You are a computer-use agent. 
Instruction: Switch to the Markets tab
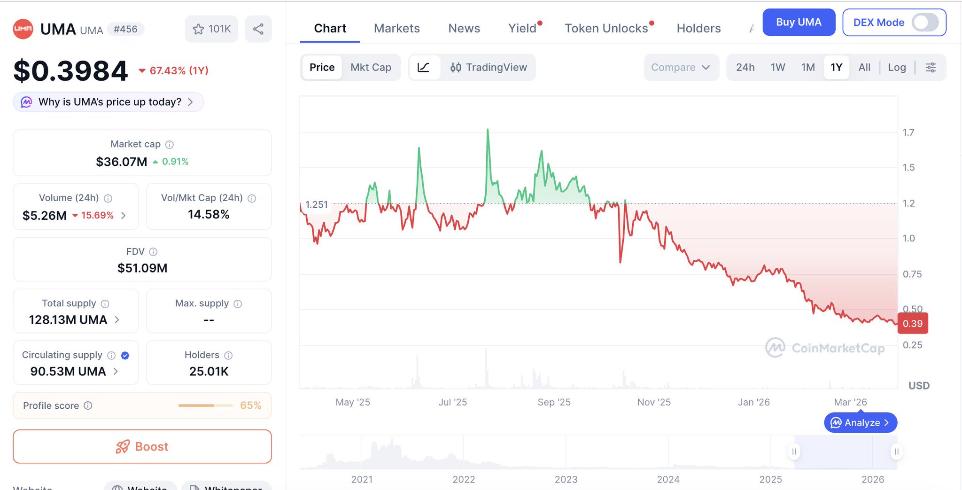click(396, 28)
